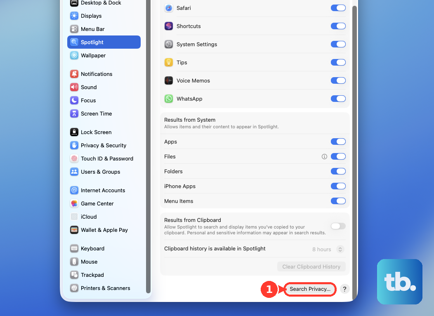Viewport: 434px width, 316px height.
Task: Turn off Menu Items results switch
Action: (x=338, y=201)
